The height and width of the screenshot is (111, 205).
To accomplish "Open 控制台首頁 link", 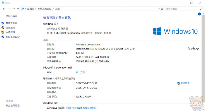I will 11,16.
